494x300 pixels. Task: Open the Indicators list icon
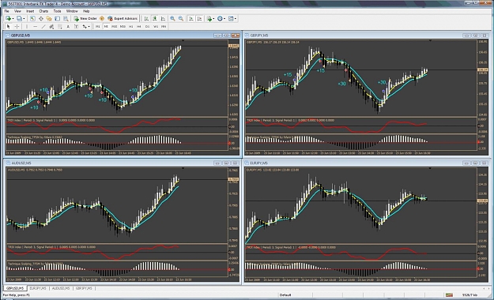209,19
